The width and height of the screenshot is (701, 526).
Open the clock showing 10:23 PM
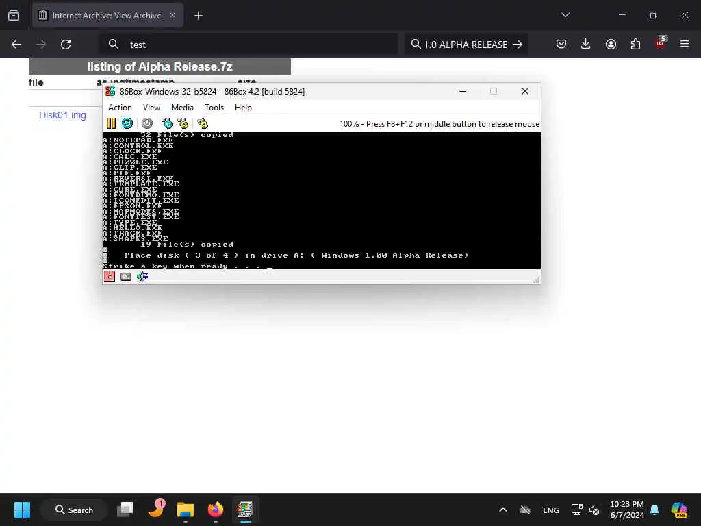point(627,510)
